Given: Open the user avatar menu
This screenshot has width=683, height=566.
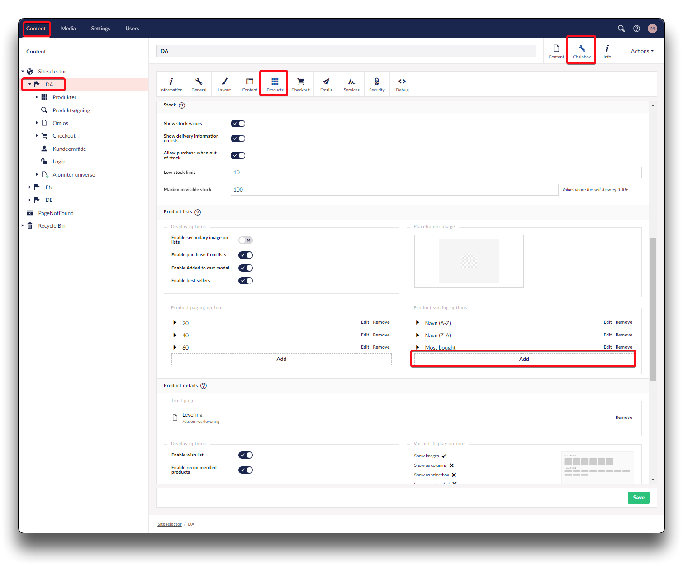Looking at the screenshot, I should [x=652, y=29].
